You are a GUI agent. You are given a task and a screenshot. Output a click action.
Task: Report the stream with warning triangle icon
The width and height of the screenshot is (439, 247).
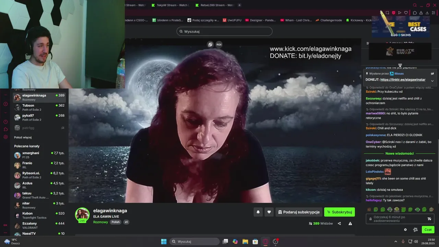point(350,223)
